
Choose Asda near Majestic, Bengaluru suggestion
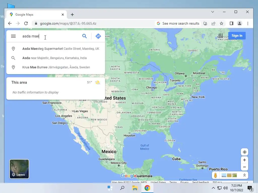(x=56, y=58)
